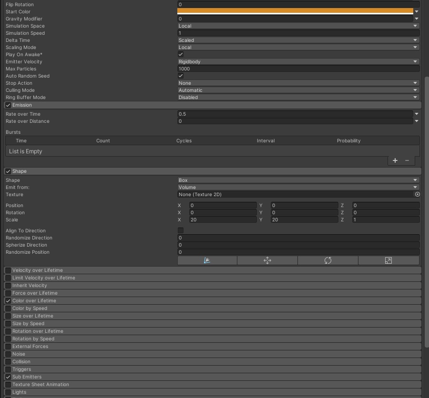Expand the Size over Lifetime module header
Viewport: 429px width, 398px height.
pos(213,316)
